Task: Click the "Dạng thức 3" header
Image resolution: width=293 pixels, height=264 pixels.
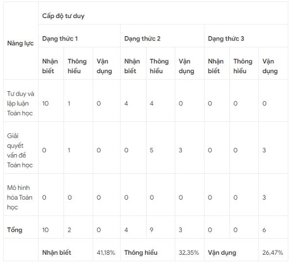Action: click(x=226, y=38)
